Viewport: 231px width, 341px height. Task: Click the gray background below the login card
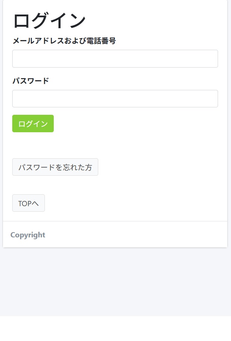pos(116,282)
